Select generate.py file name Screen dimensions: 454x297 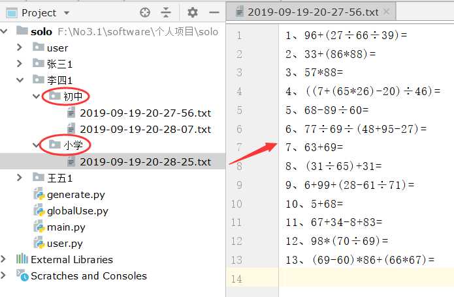coord(76,195)
